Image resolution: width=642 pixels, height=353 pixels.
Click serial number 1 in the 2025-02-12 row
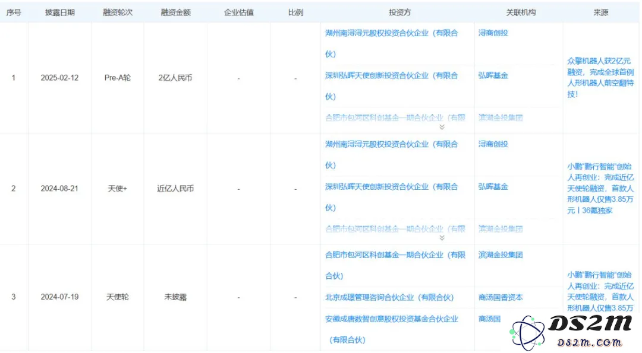[x=14, y=78]
